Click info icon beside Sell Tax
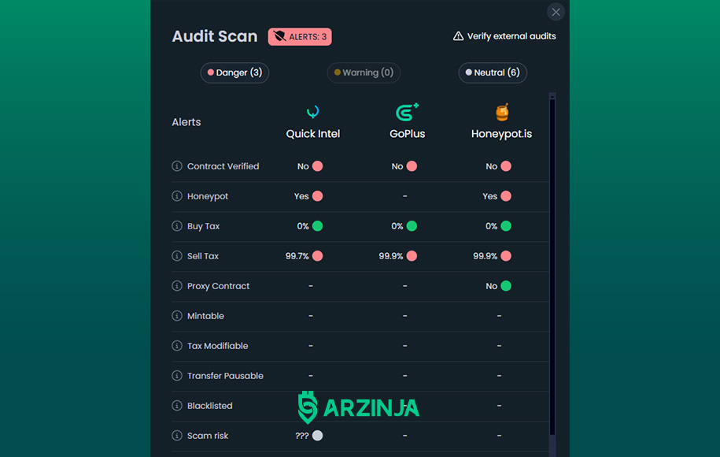 click(x=177, y=255)
